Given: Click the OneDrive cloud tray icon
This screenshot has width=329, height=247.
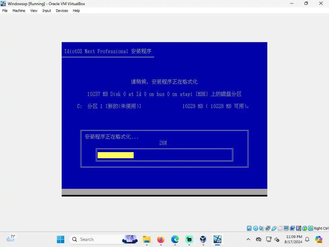Looking at the screenshot, I should point(259,239).
